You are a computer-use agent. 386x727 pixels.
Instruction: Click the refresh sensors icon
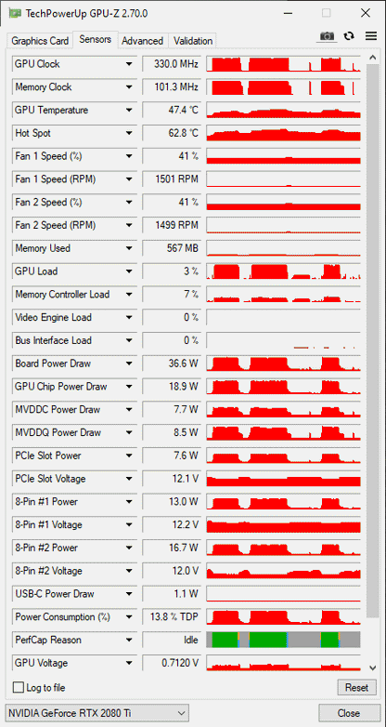[349, 36]
